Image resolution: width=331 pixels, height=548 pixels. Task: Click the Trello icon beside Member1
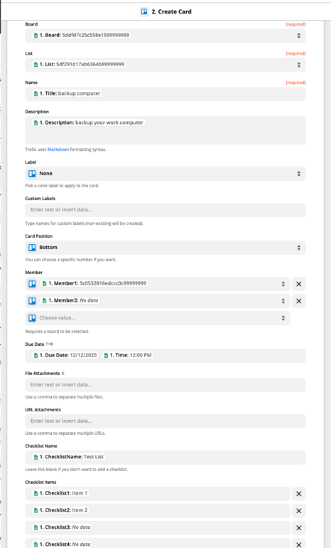coord(32,284)
